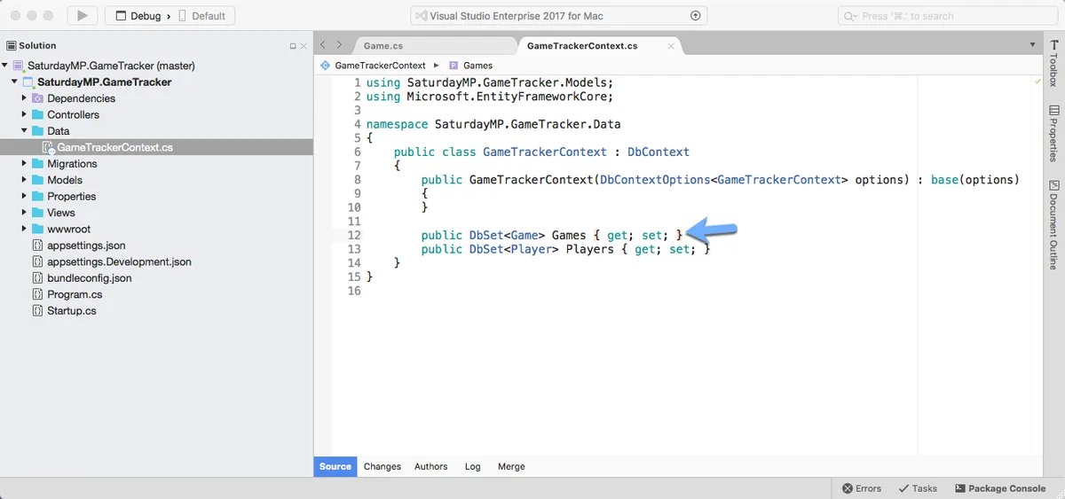Viewport: 1065px width, 499px height.
Task: Select the GameTrackerContext.cs tab
Action: click(582, 46)
